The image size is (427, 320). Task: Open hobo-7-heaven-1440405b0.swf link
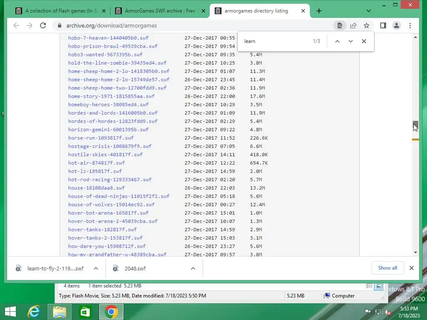pyautogui.click(x=108, y=38)
